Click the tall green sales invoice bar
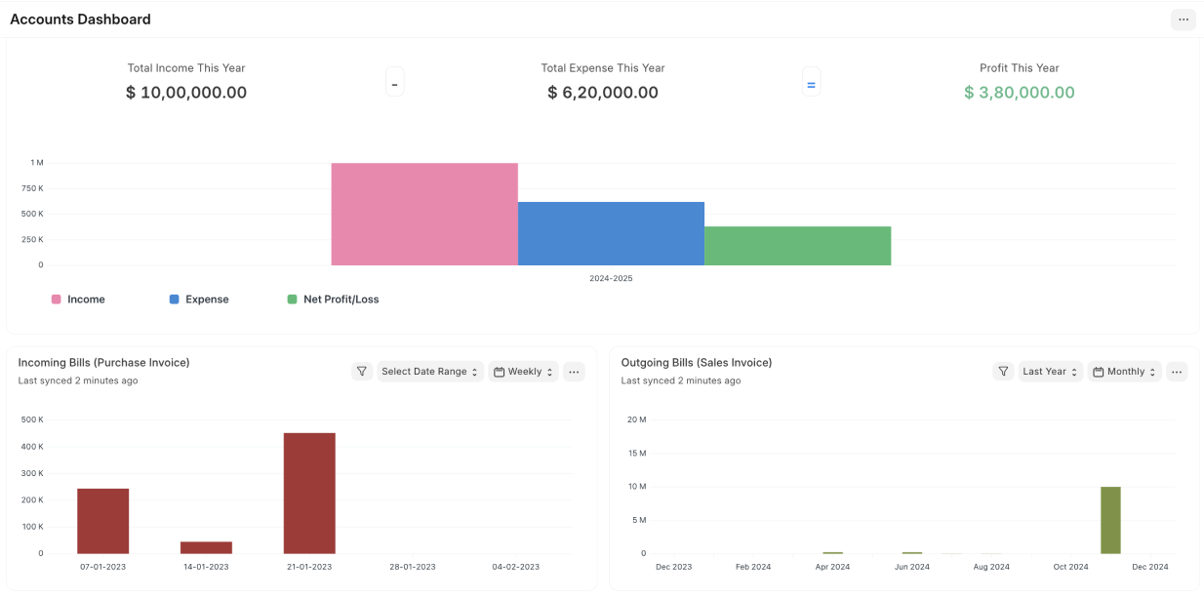1204x599 pixels. click(x=1110, y=520)
